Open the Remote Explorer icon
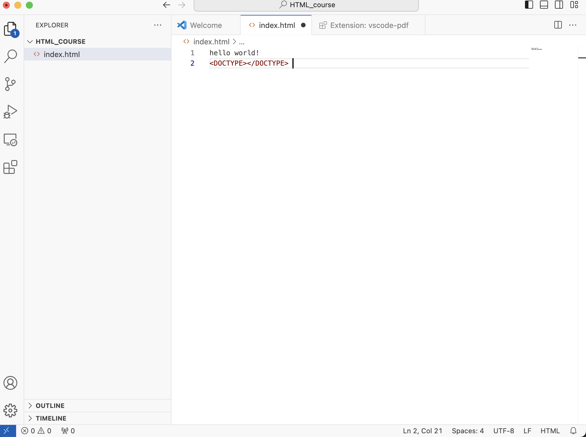Image resolution: width=586 pixels, height=437 pixels. [x=11, y=140]
